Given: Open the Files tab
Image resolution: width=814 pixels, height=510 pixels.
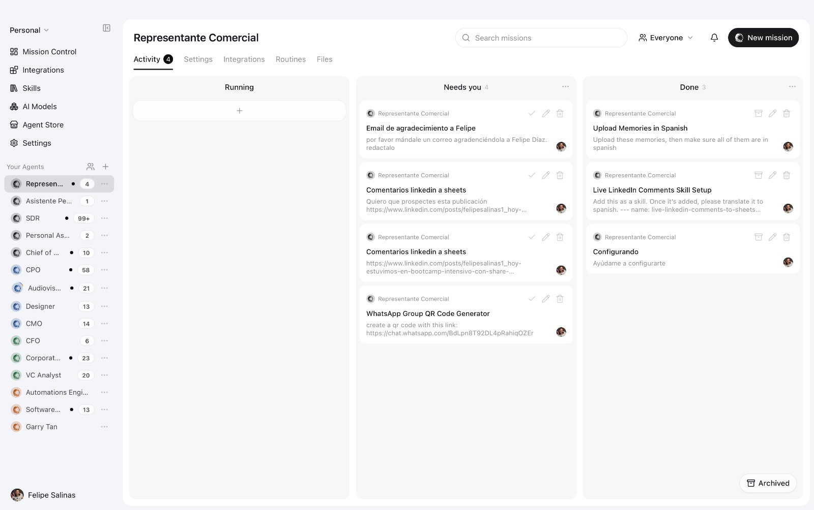Looking at the screenshot, I should [325, 59].
